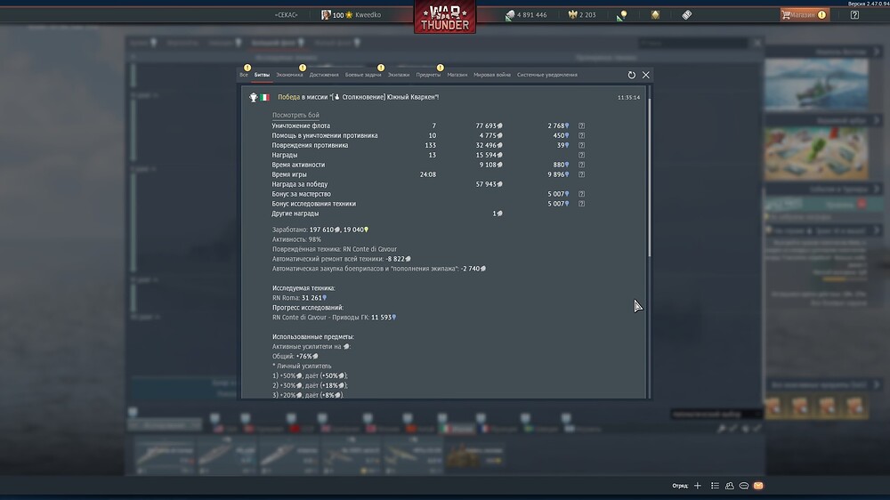Image resolution: width=890 pixels, height=500 pixels.
Task: Close the message log window
Action: click(x=646, y=75)
